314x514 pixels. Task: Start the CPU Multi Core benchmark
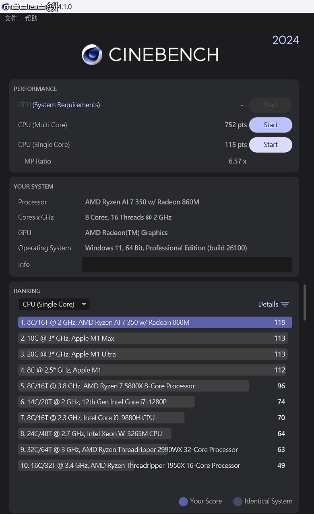(x=271, y=125)
